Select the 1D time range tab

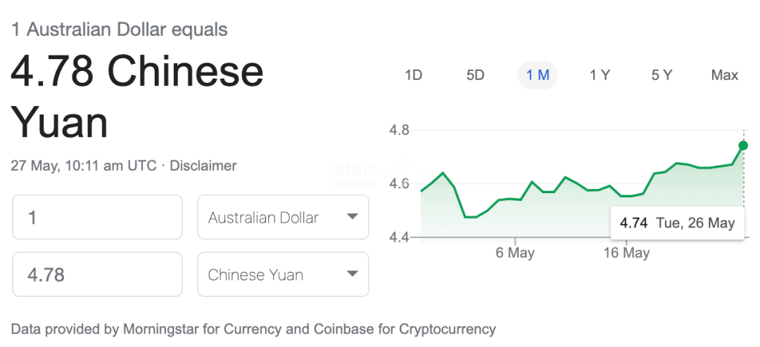click(x=413, y=75)
